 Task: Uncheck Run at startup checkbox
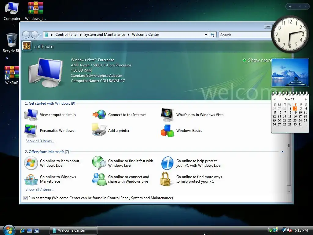pyautogui.click(x=25, y=198)
